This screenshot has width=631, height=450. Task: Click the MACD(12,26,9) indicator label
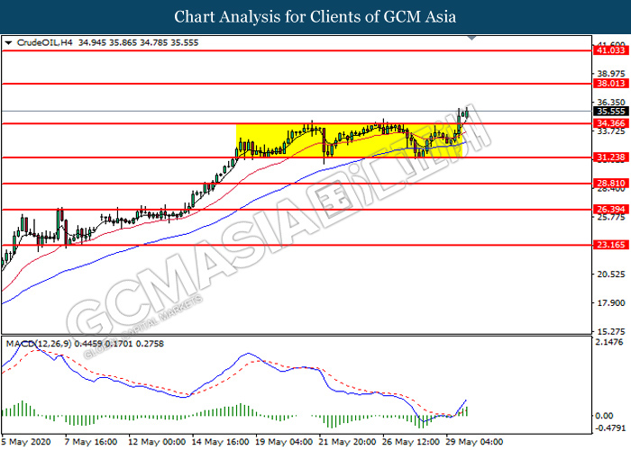click(85, 344)
